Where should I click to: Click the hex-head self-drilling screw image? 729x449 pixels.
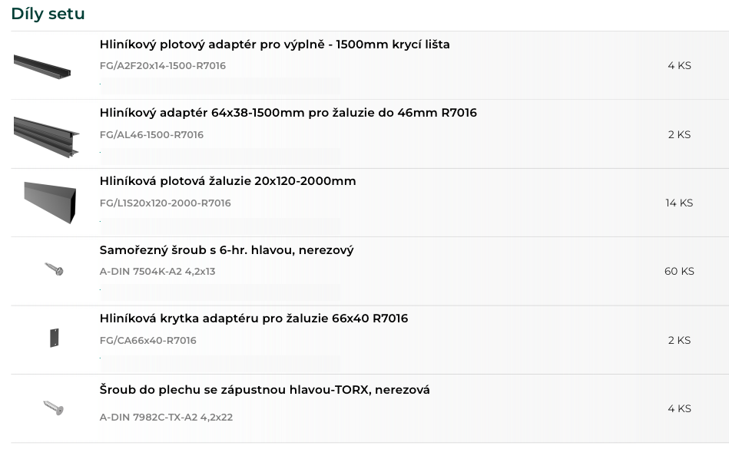[54, 269]
